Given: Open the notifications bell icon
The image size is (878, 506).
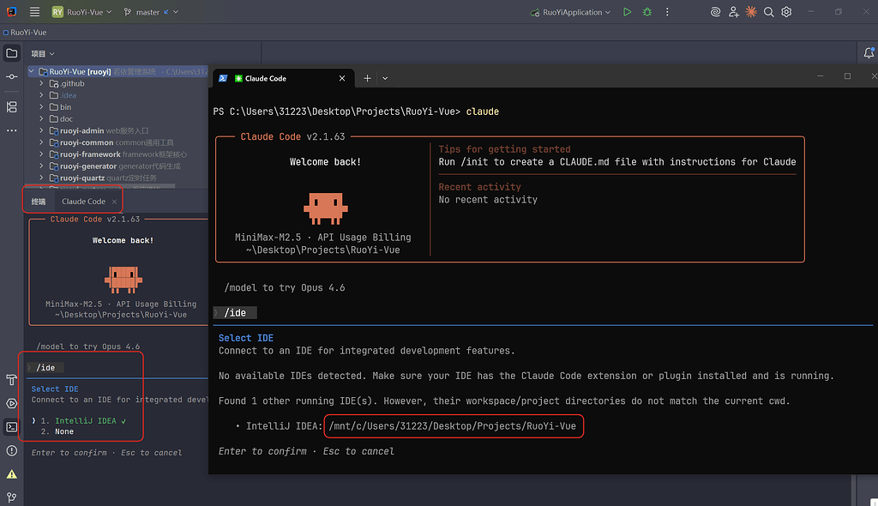Looking at the screenshot, I should click(x=869, y=53).
